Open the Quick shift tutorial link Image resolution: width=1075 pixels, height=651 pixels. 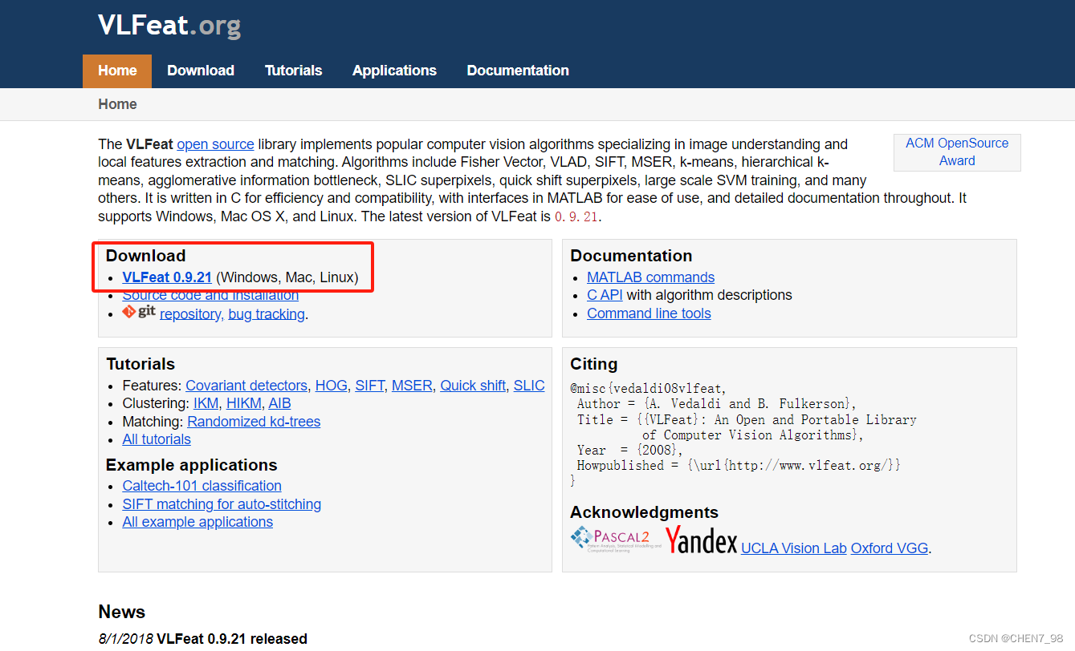pyautogui.click(x=473, y=386)
